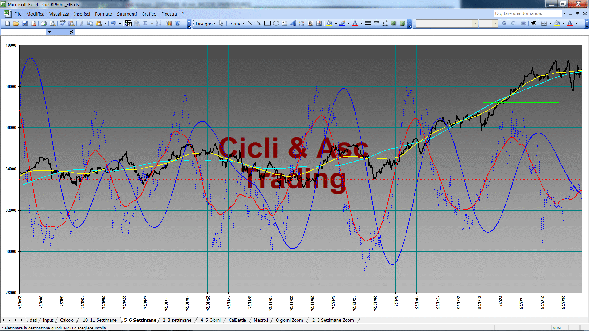
Task: Click the AutoSum sigma icon
Action: [145, 23]
